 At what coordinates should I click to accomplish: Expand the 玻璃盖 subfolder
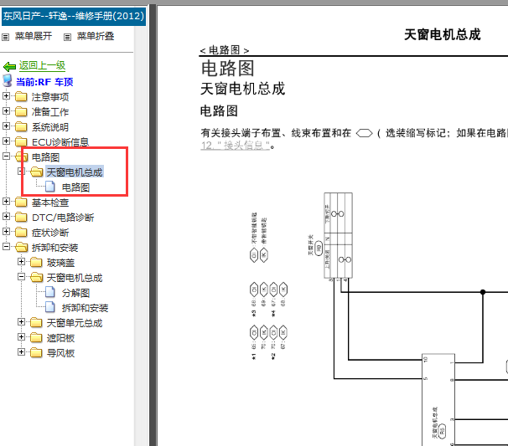click(22, 261)
